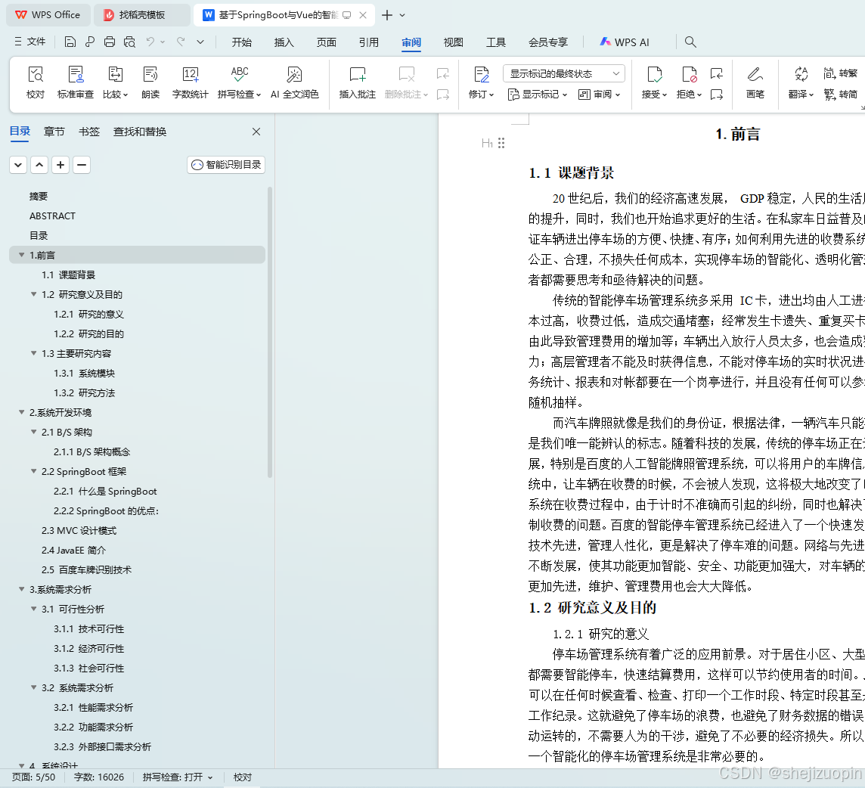The height and width of the screenshot is (788, 865).
Task: Click the 比较 compare documents icon
Action: pos(115,82)
